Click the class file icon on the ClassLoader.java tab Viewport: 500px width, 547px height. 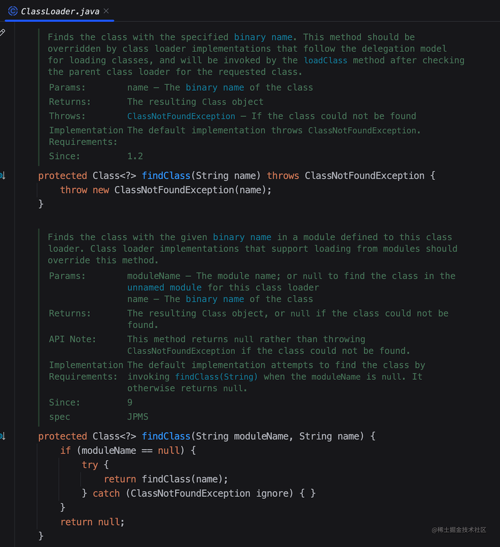click(13, 11)
